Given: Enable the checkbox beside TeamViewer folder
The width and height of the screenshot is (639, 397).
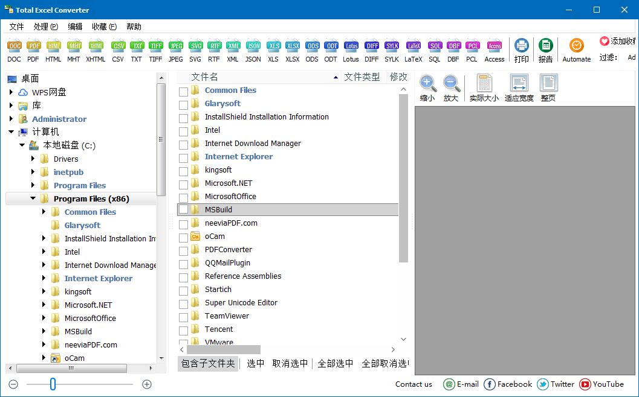Looking at the screenshot, I should [183, 317].
